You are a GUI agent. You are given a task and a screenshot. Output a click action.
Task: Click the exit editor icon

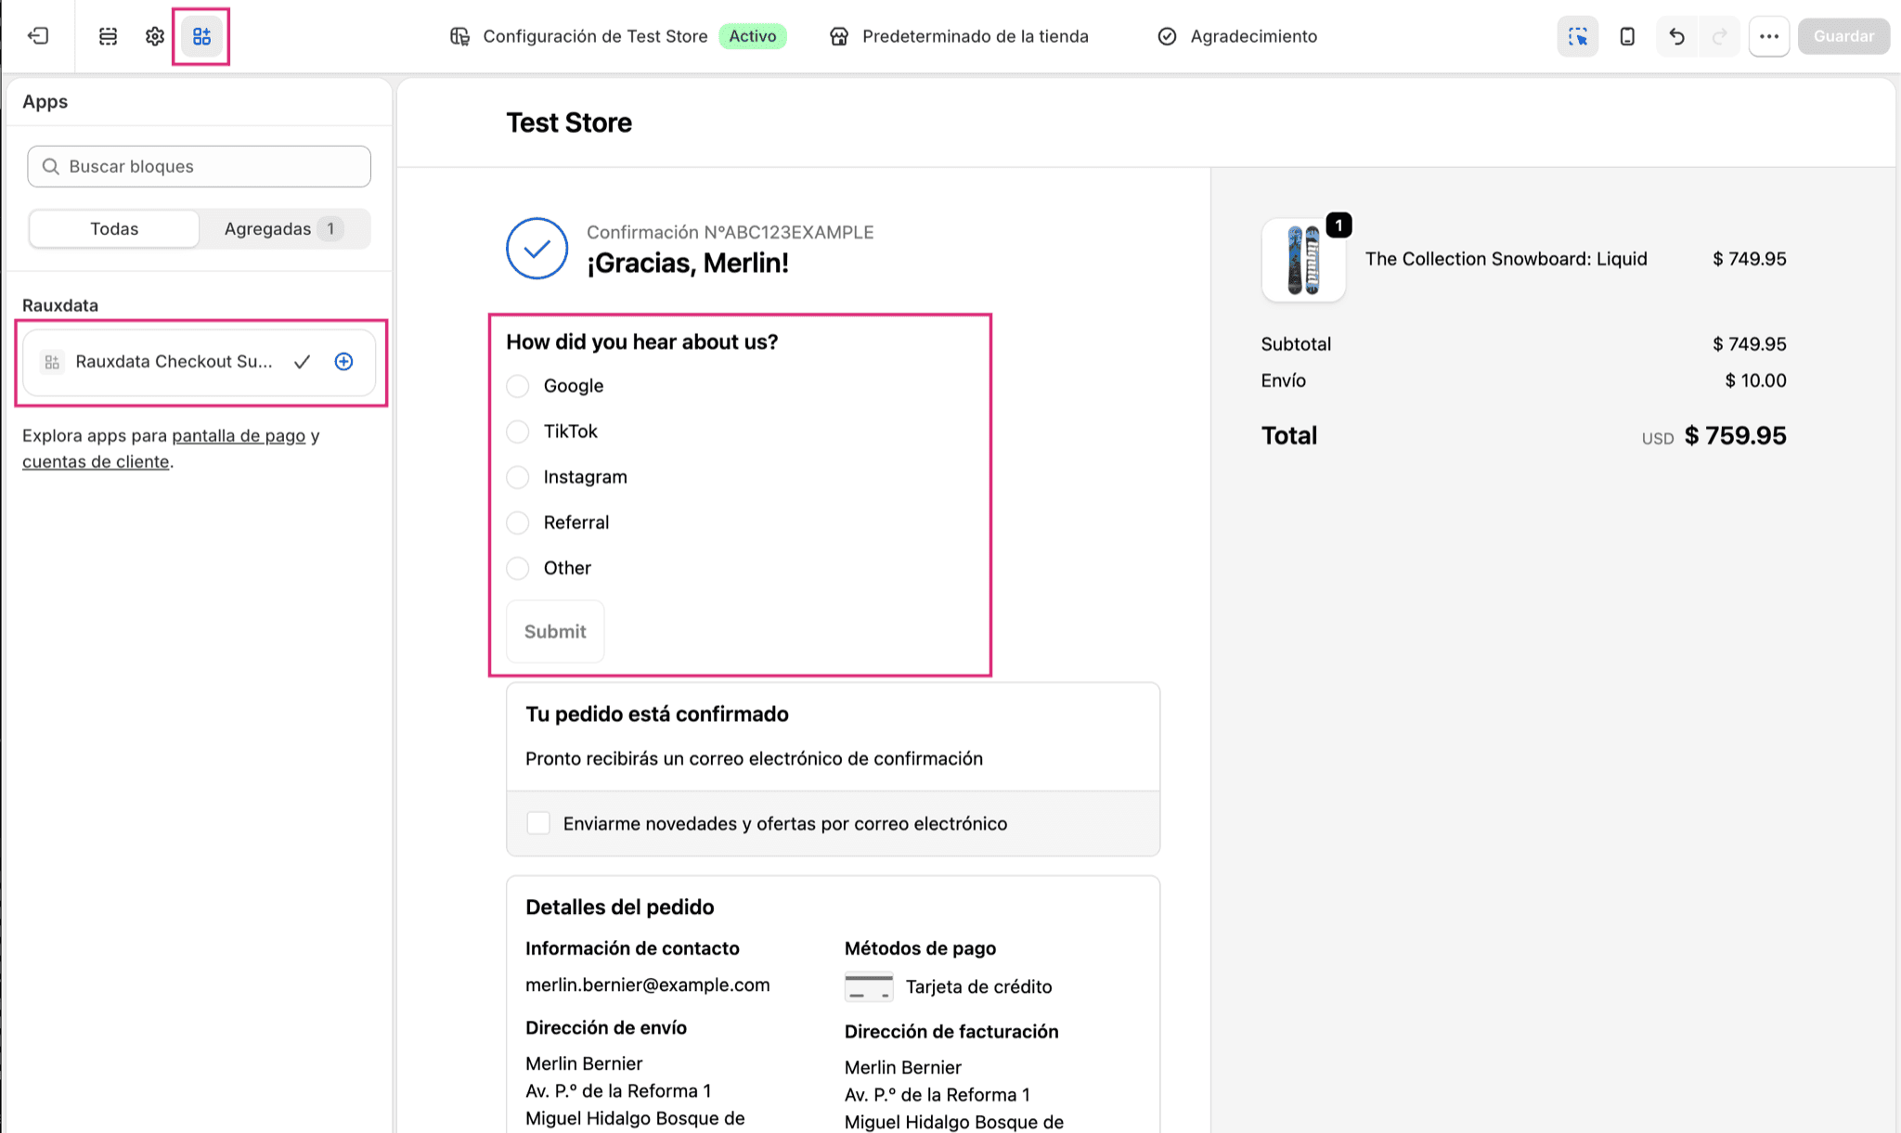pos(38,36)
